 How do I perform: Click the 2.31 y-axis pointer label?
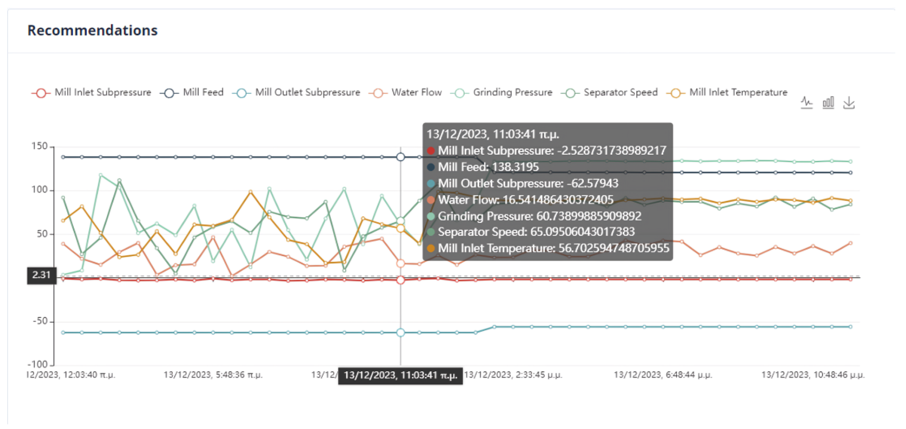pyautogui.click(x=42, y=275)
